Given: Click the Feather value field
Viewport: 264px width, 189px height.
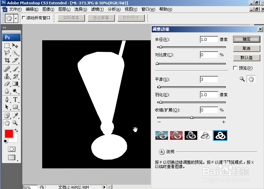Looking at the screenshot, I should click(209, 95).
